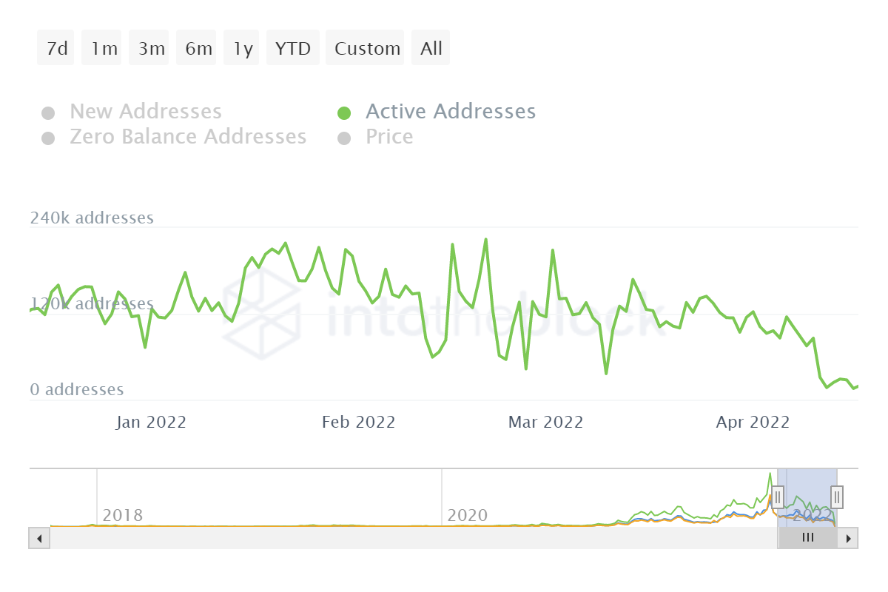Select the 7d time range button
Image resolution: width=888 pixels, height=592 pixels.
pyautogui.click(x=56, y=48)
